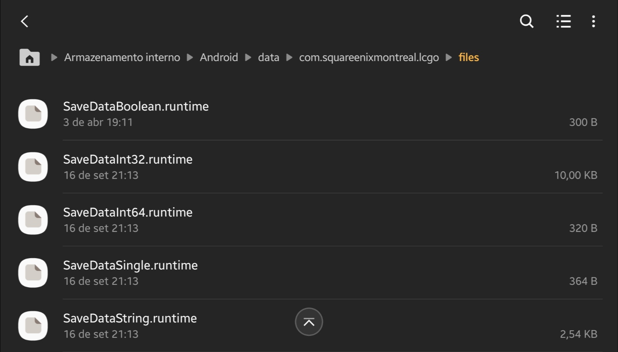
Task: Go to the home storage folder icon
Action: (29, 58)
